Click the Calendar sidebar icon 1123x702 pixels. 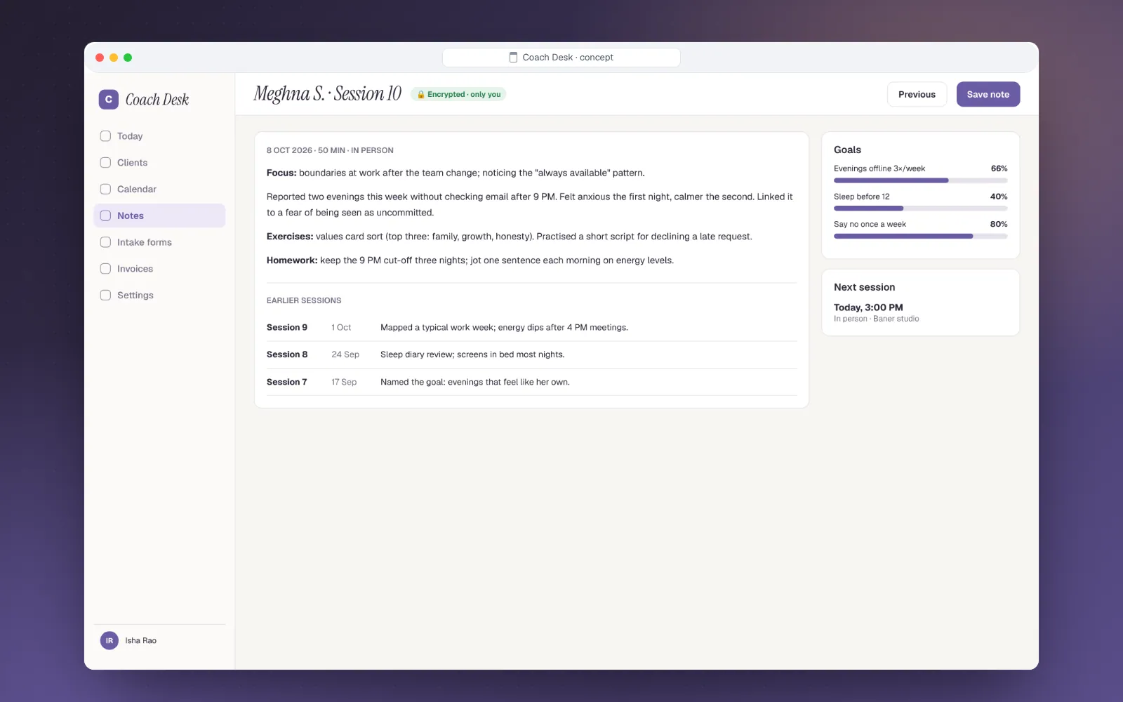[105, 190]
